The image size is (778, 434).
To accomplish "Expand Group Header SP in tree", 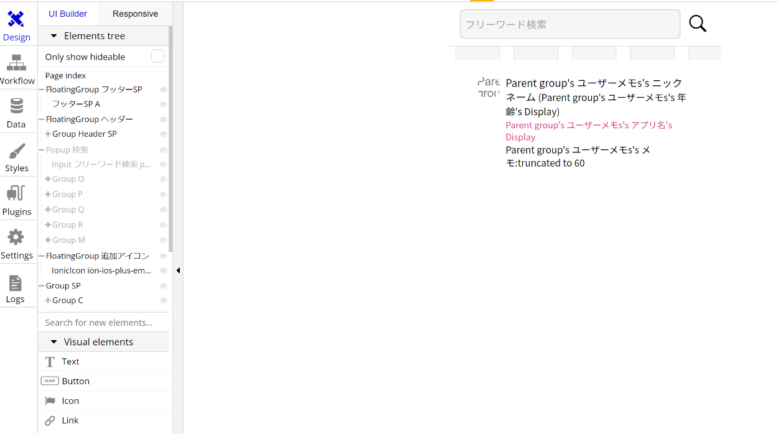I will coord(48,134).
